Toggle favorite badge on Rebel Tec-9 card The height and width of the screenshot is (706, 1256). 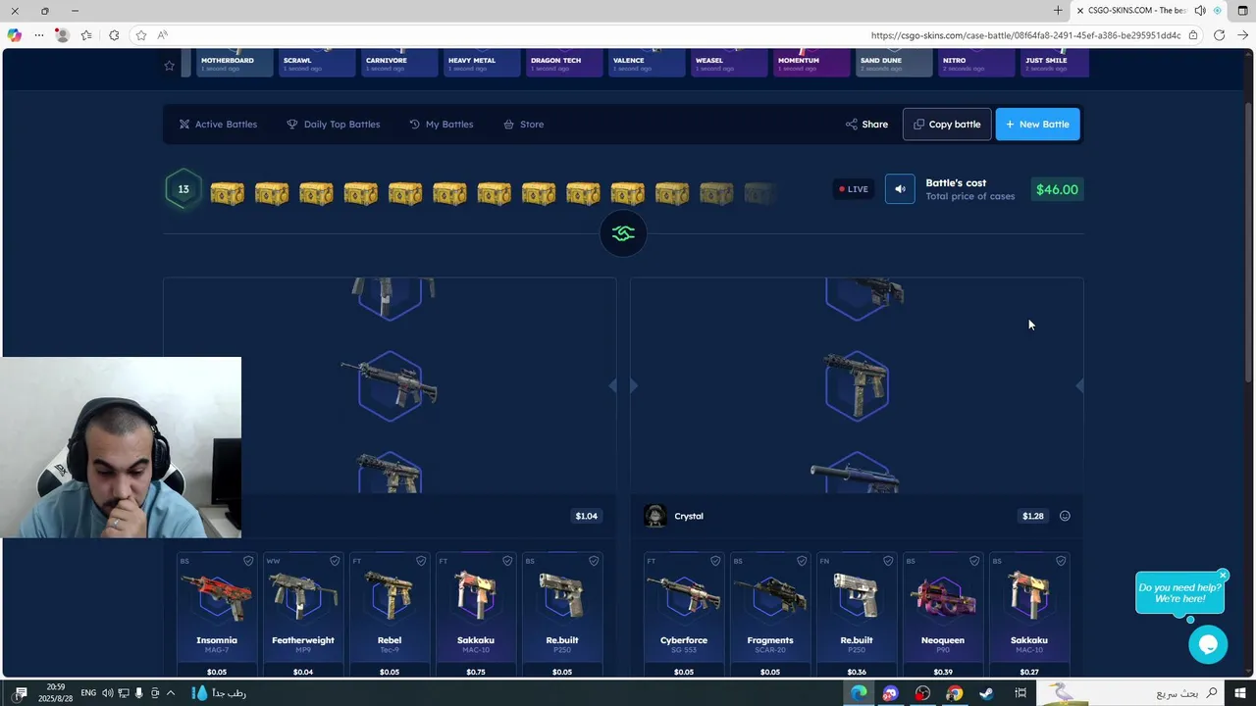coord(421,561)
